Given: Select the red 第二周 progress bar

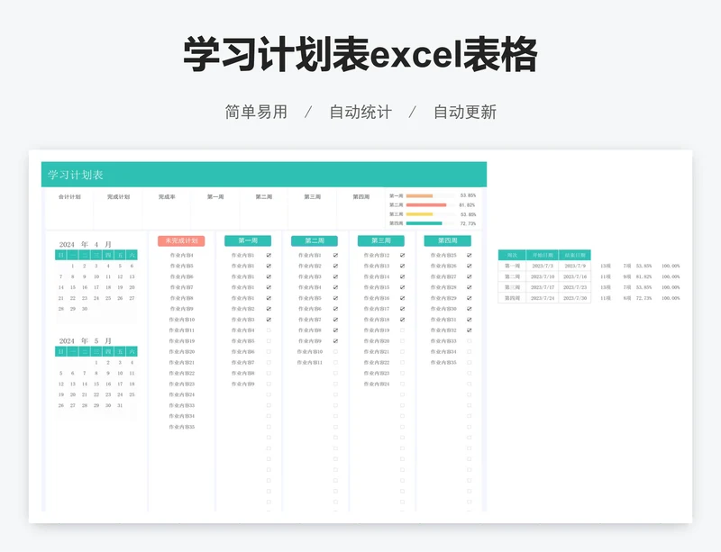Looking at the screenshot, I should [426, 205].
